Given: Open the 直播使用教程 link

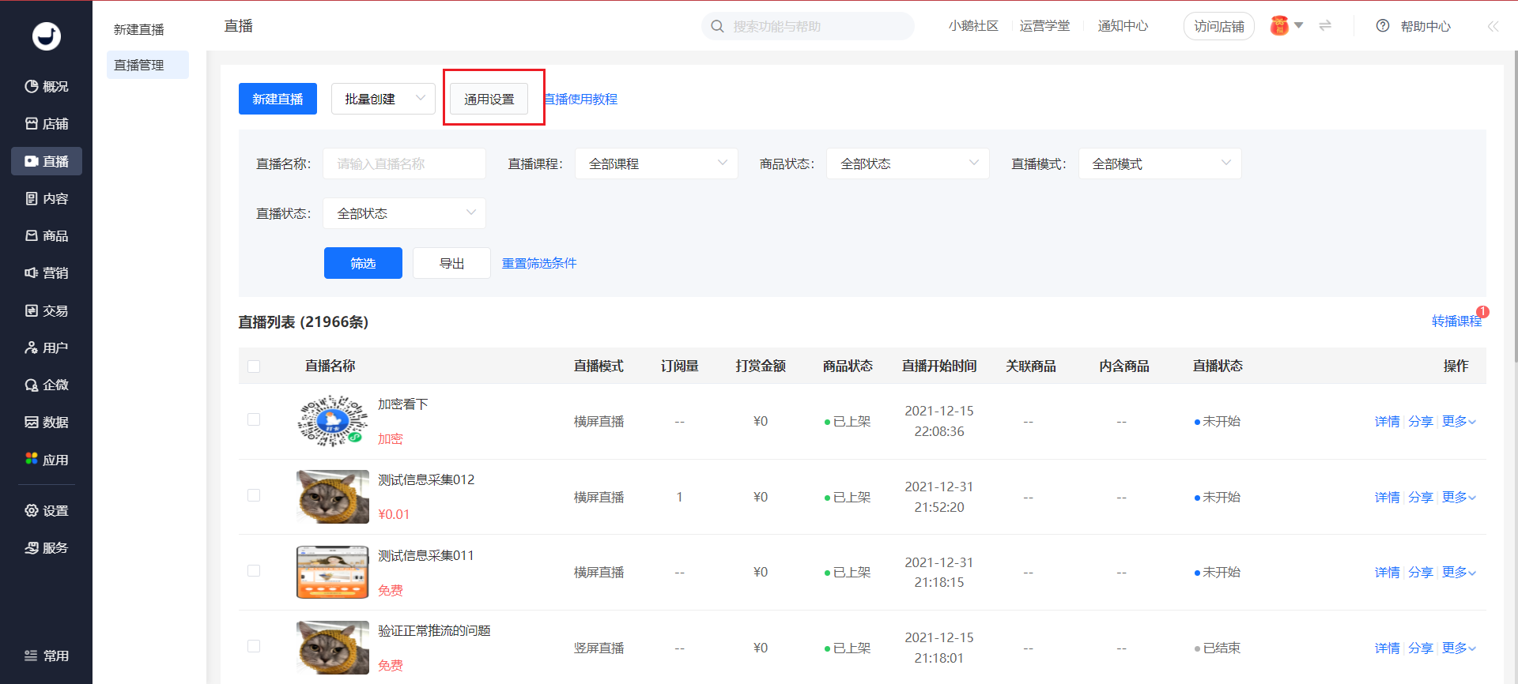Looking at the screenshot, I should 580,99.
